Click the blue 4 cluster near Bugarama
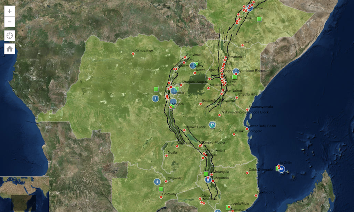The height and width of the screenshot is (212, 354). pos(156,98)
